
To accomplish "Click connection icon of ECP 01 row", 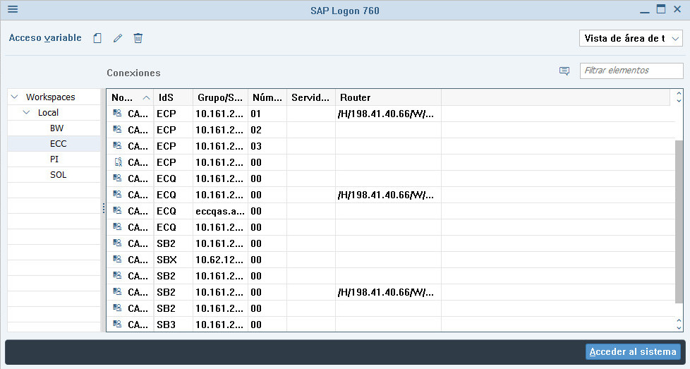I will coord(117,113).
